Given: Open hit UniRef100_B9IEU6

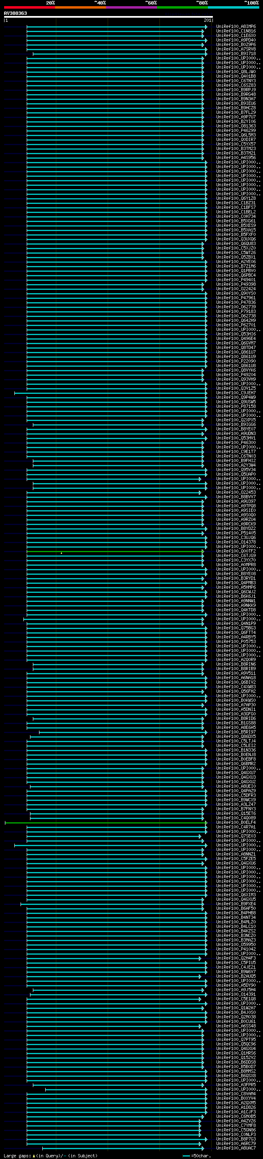Looking at the screenshot, I should [x=235, y=103].
